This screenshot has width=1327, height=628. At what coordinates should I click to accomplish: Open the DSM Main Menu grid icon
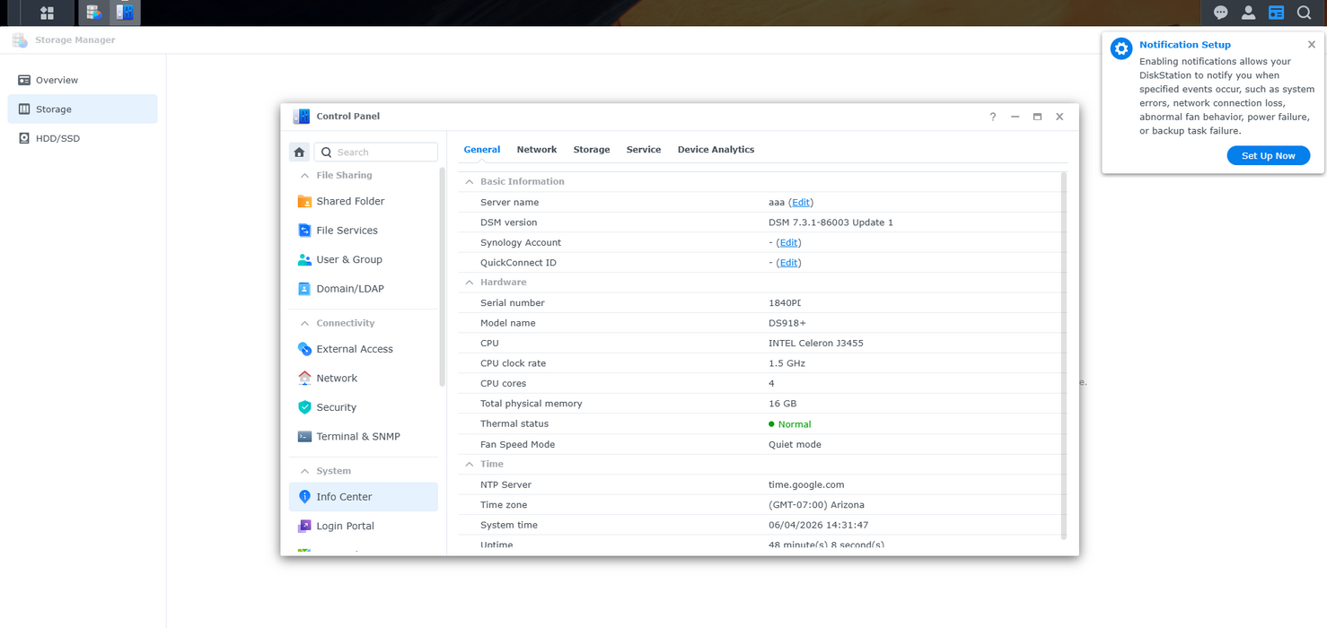[47, 13]
